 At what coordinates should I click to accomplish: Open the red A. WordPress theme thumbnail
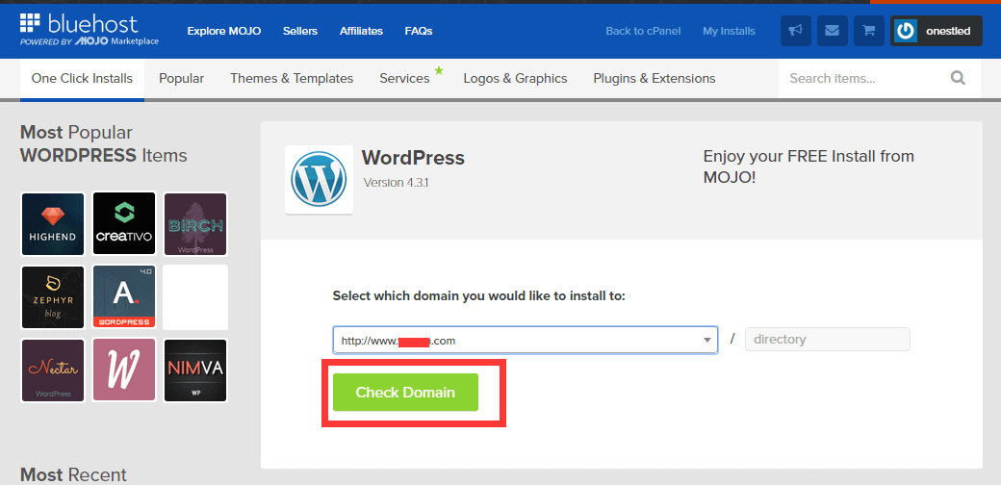tap(124, 297)
